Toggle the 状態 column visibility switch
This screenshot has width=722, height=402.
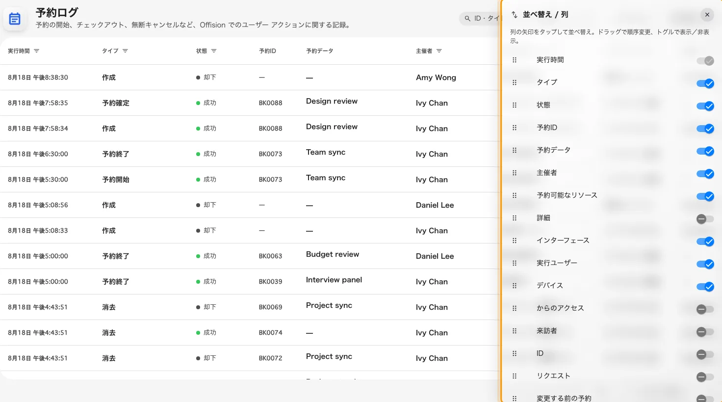(705, 106)
